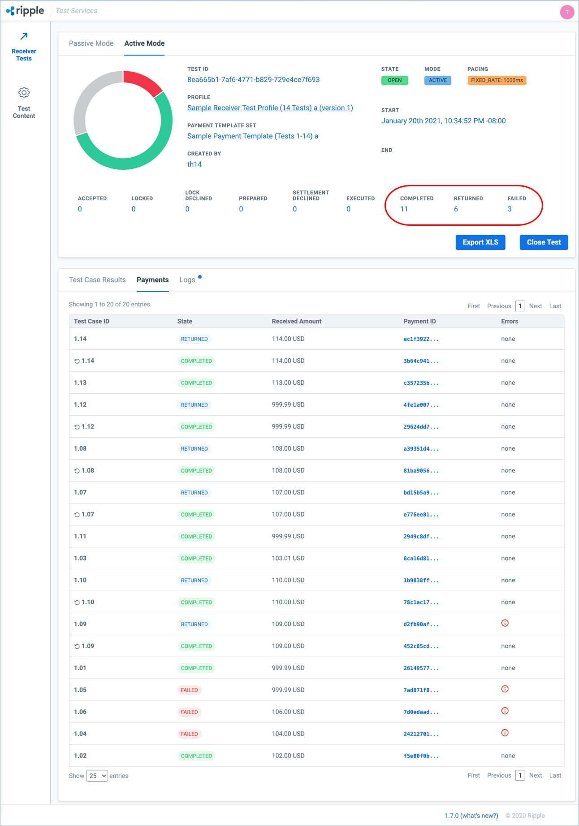Image resolution: width=579 pixels, height=826 pixels.
Task: Switch to the Passive Mode tab
Action: coord(91,43)
